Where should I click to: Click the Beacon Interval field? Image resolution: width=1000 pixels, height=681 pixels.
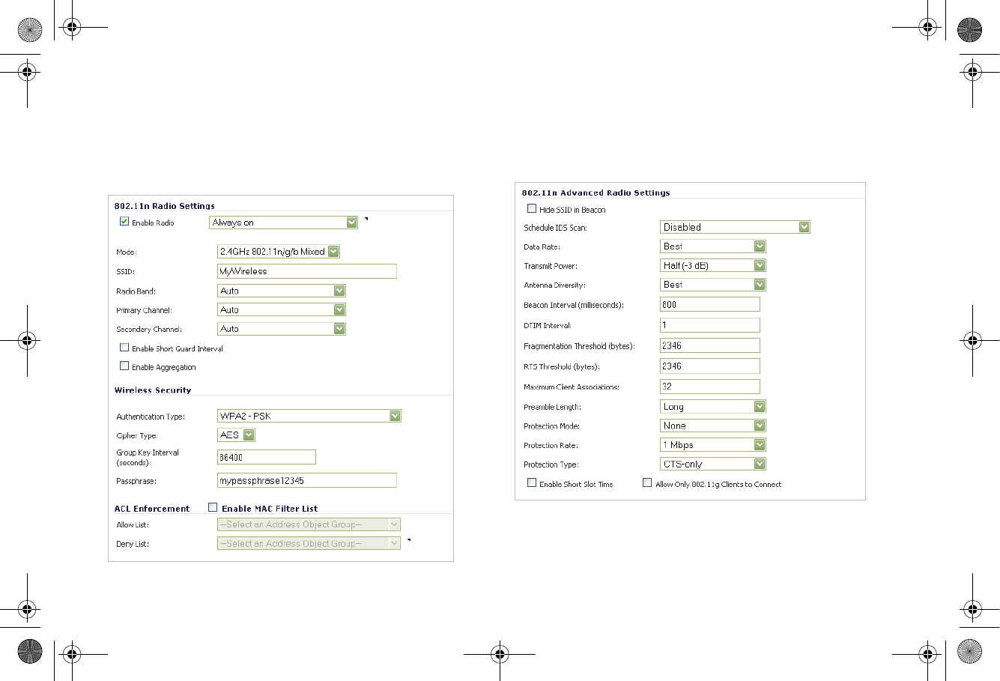click(x=710, y=304)
